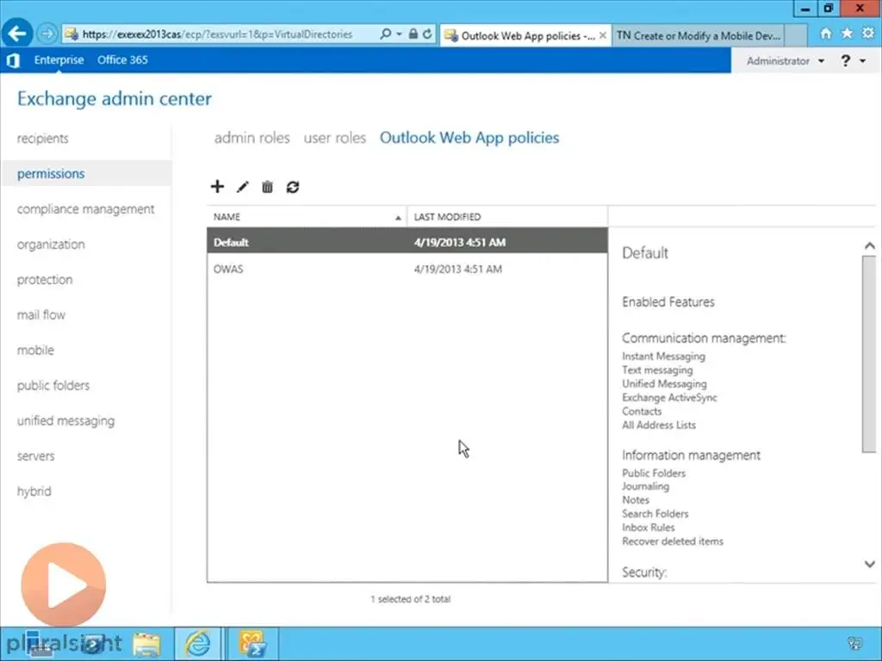
Task: Sort by the NAME column header
Action: [307, 216]
